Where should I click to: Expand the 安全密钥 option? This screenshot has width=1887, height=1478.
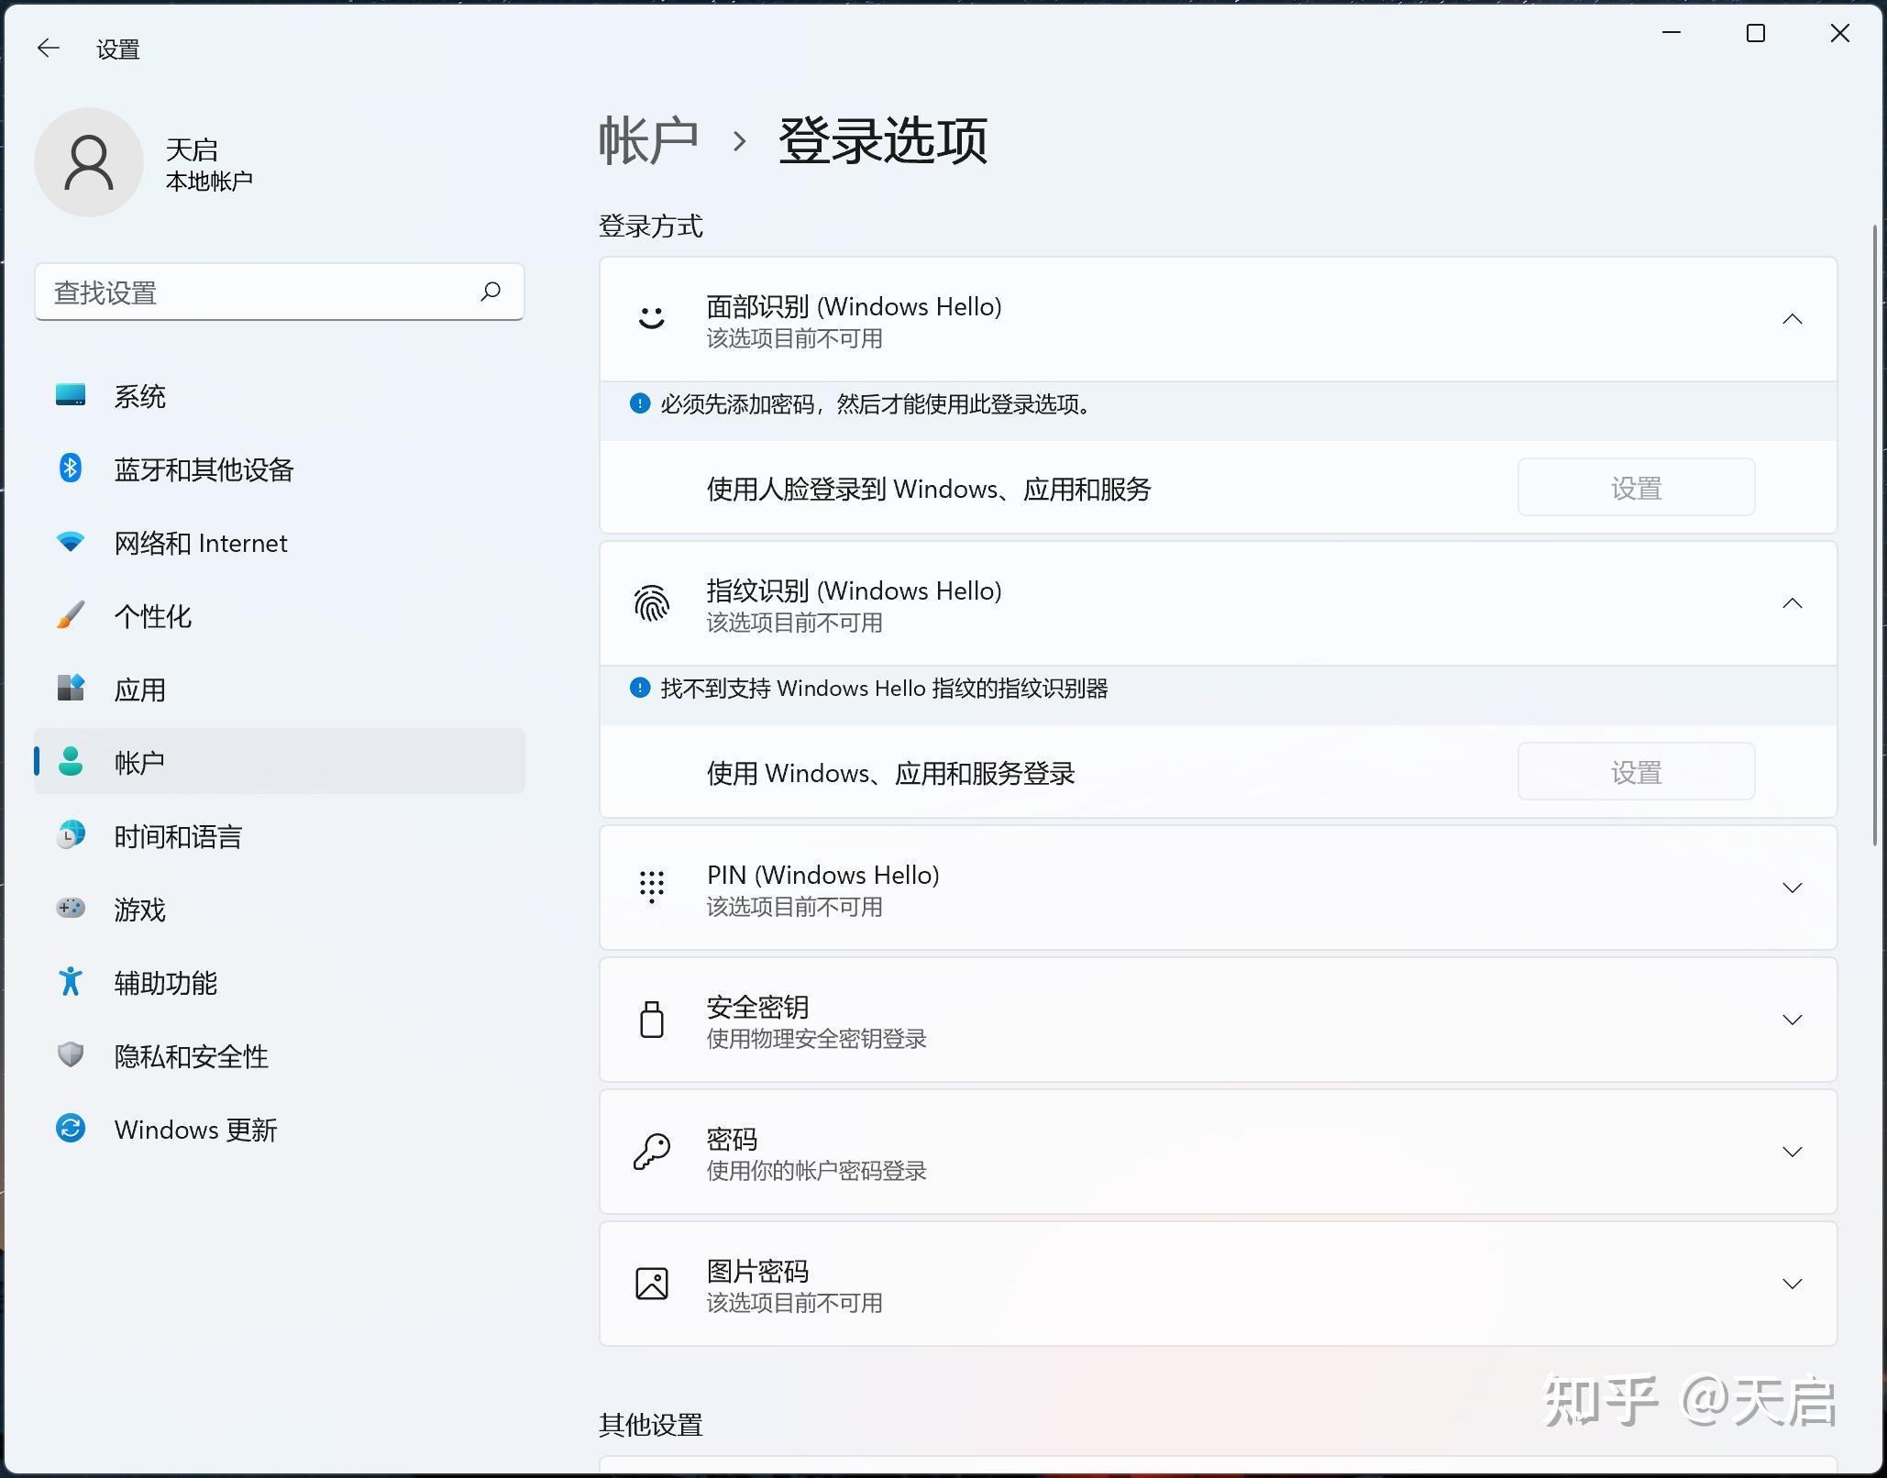click(1792, 1020)
